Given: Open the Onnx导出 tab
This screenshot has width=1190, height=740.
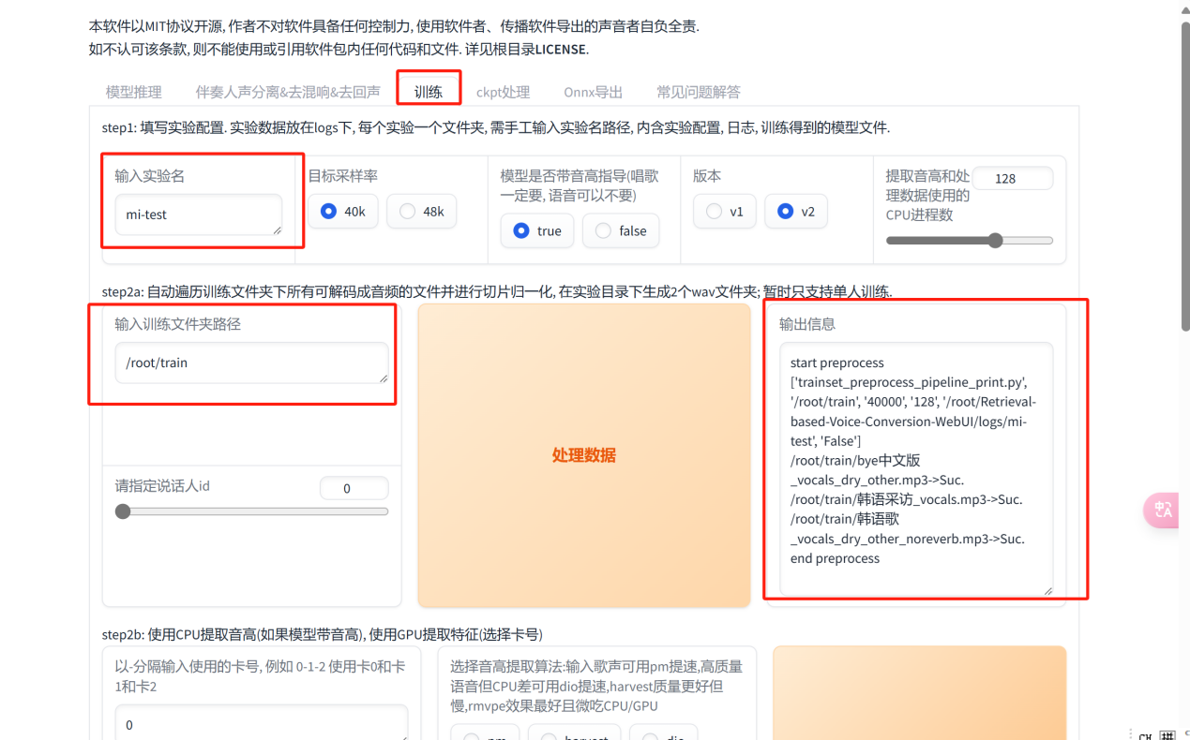Looking at the screenshot, I should (593, 92).
